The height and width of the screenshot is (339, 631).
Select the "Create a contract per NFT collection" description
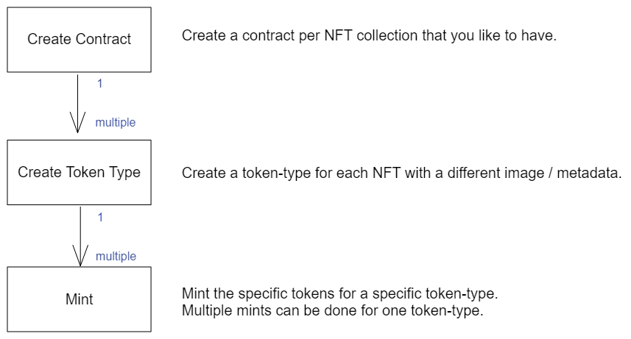369,35
